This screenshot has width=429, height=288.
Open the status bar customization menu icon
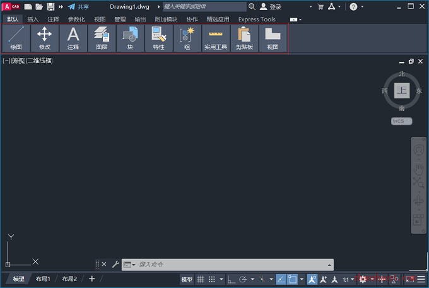tap(421, 279)
